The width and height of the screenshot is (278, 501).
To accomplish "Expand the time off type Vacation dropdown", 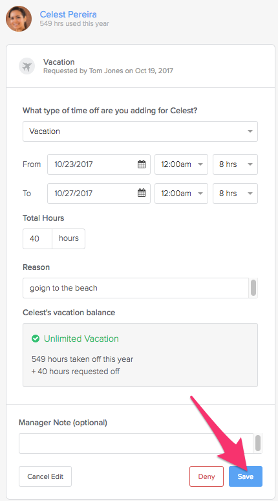I will [140, 131].
